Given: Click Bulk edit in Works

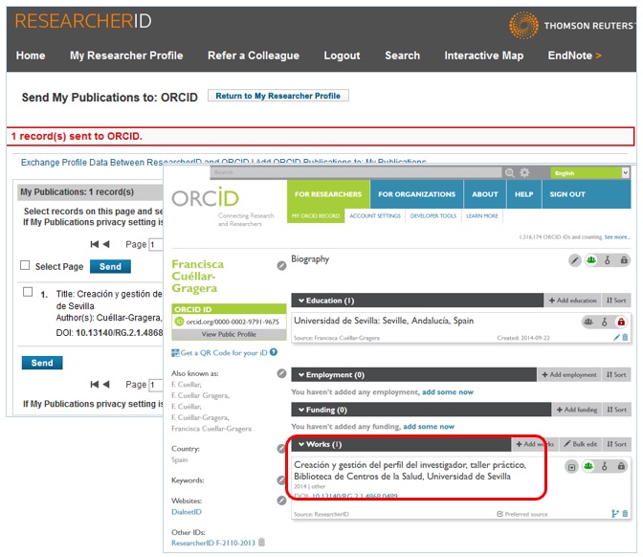Looking at the screenshot, I should tap(580, 444).
